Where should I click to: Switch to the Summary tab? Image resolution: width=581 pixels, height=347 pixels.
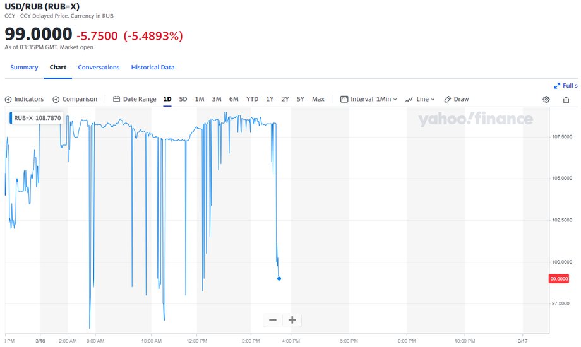tap(24, 67)
